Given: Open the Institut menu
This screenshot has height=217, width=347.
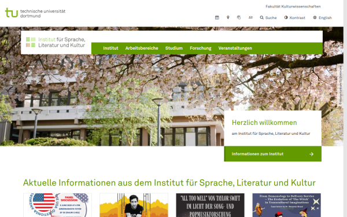Looking at the screenshot, I should tap(110, 48).
